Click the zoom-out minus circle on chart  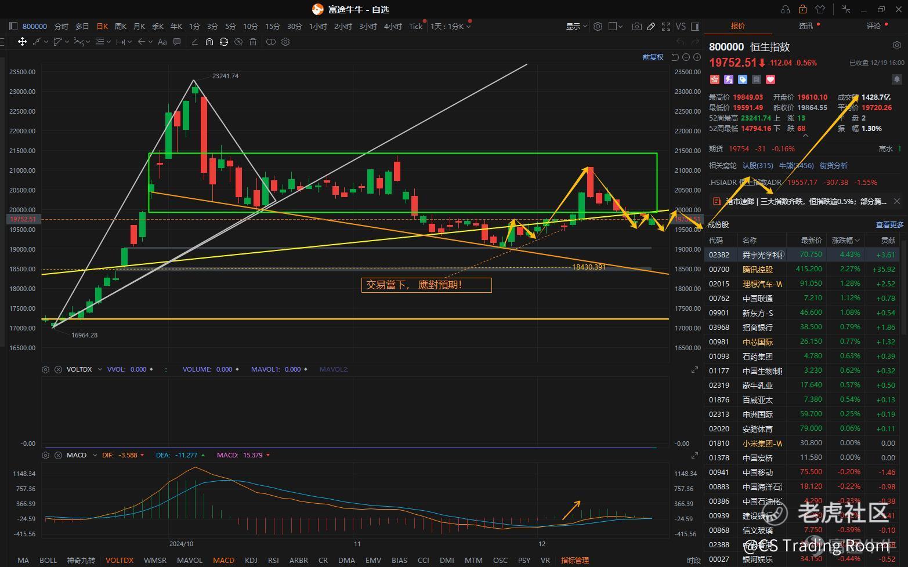(x=686, y=57)
